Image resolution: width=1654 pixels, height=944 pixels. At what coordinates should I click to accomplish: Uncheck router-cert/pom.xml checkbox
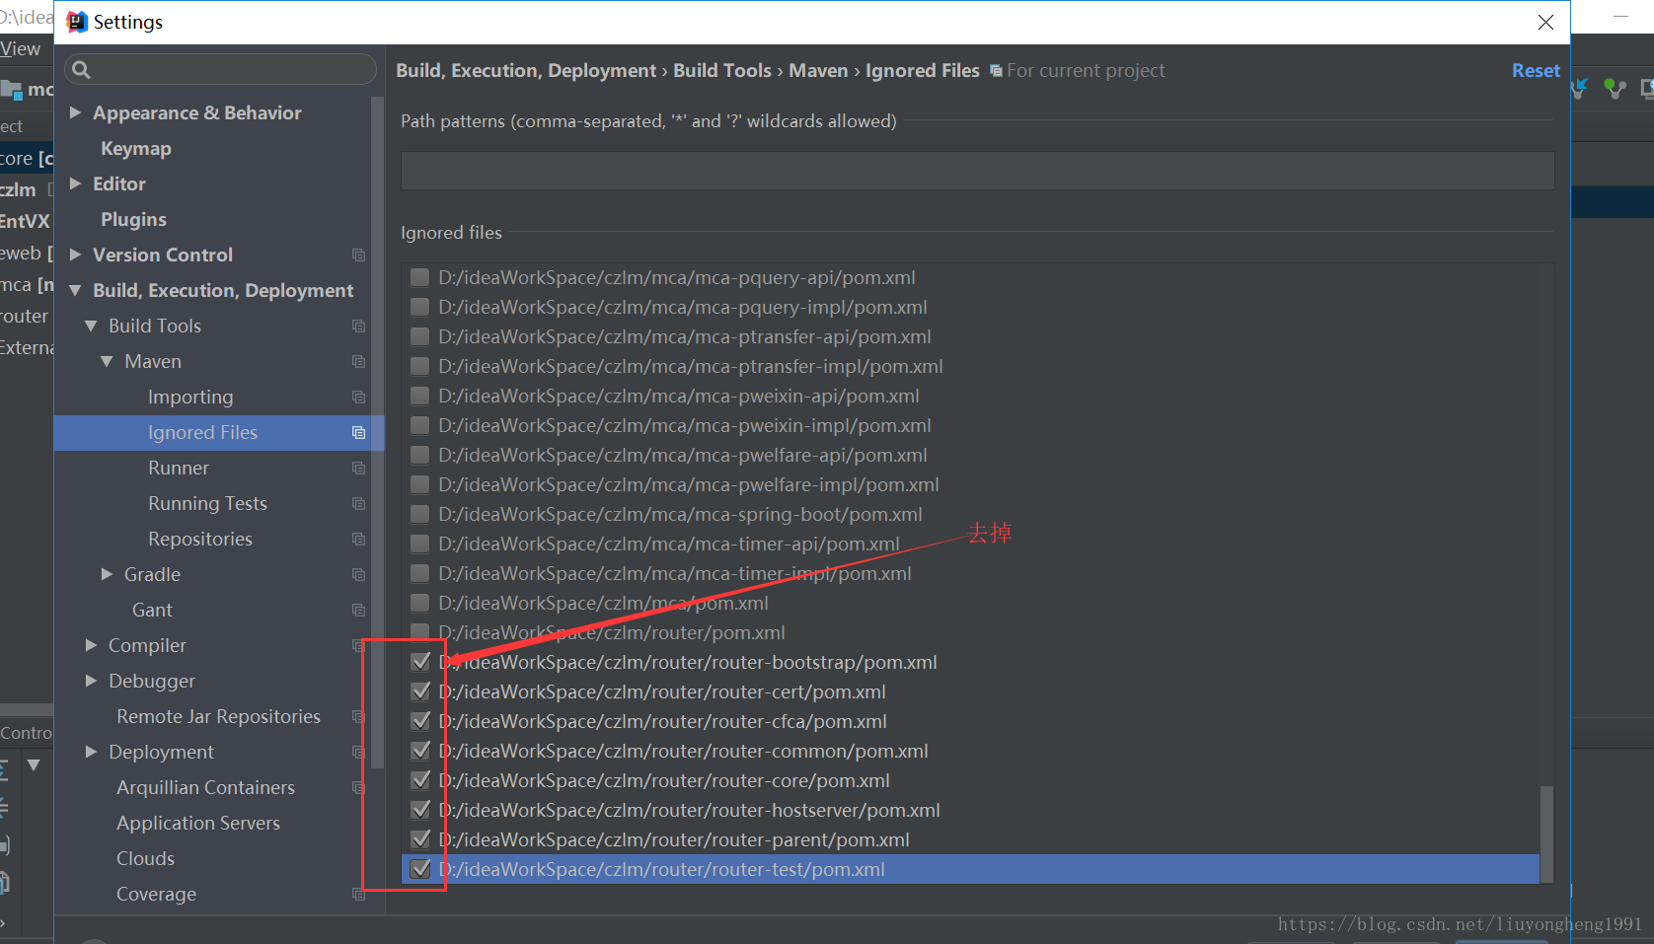(420, 691)
